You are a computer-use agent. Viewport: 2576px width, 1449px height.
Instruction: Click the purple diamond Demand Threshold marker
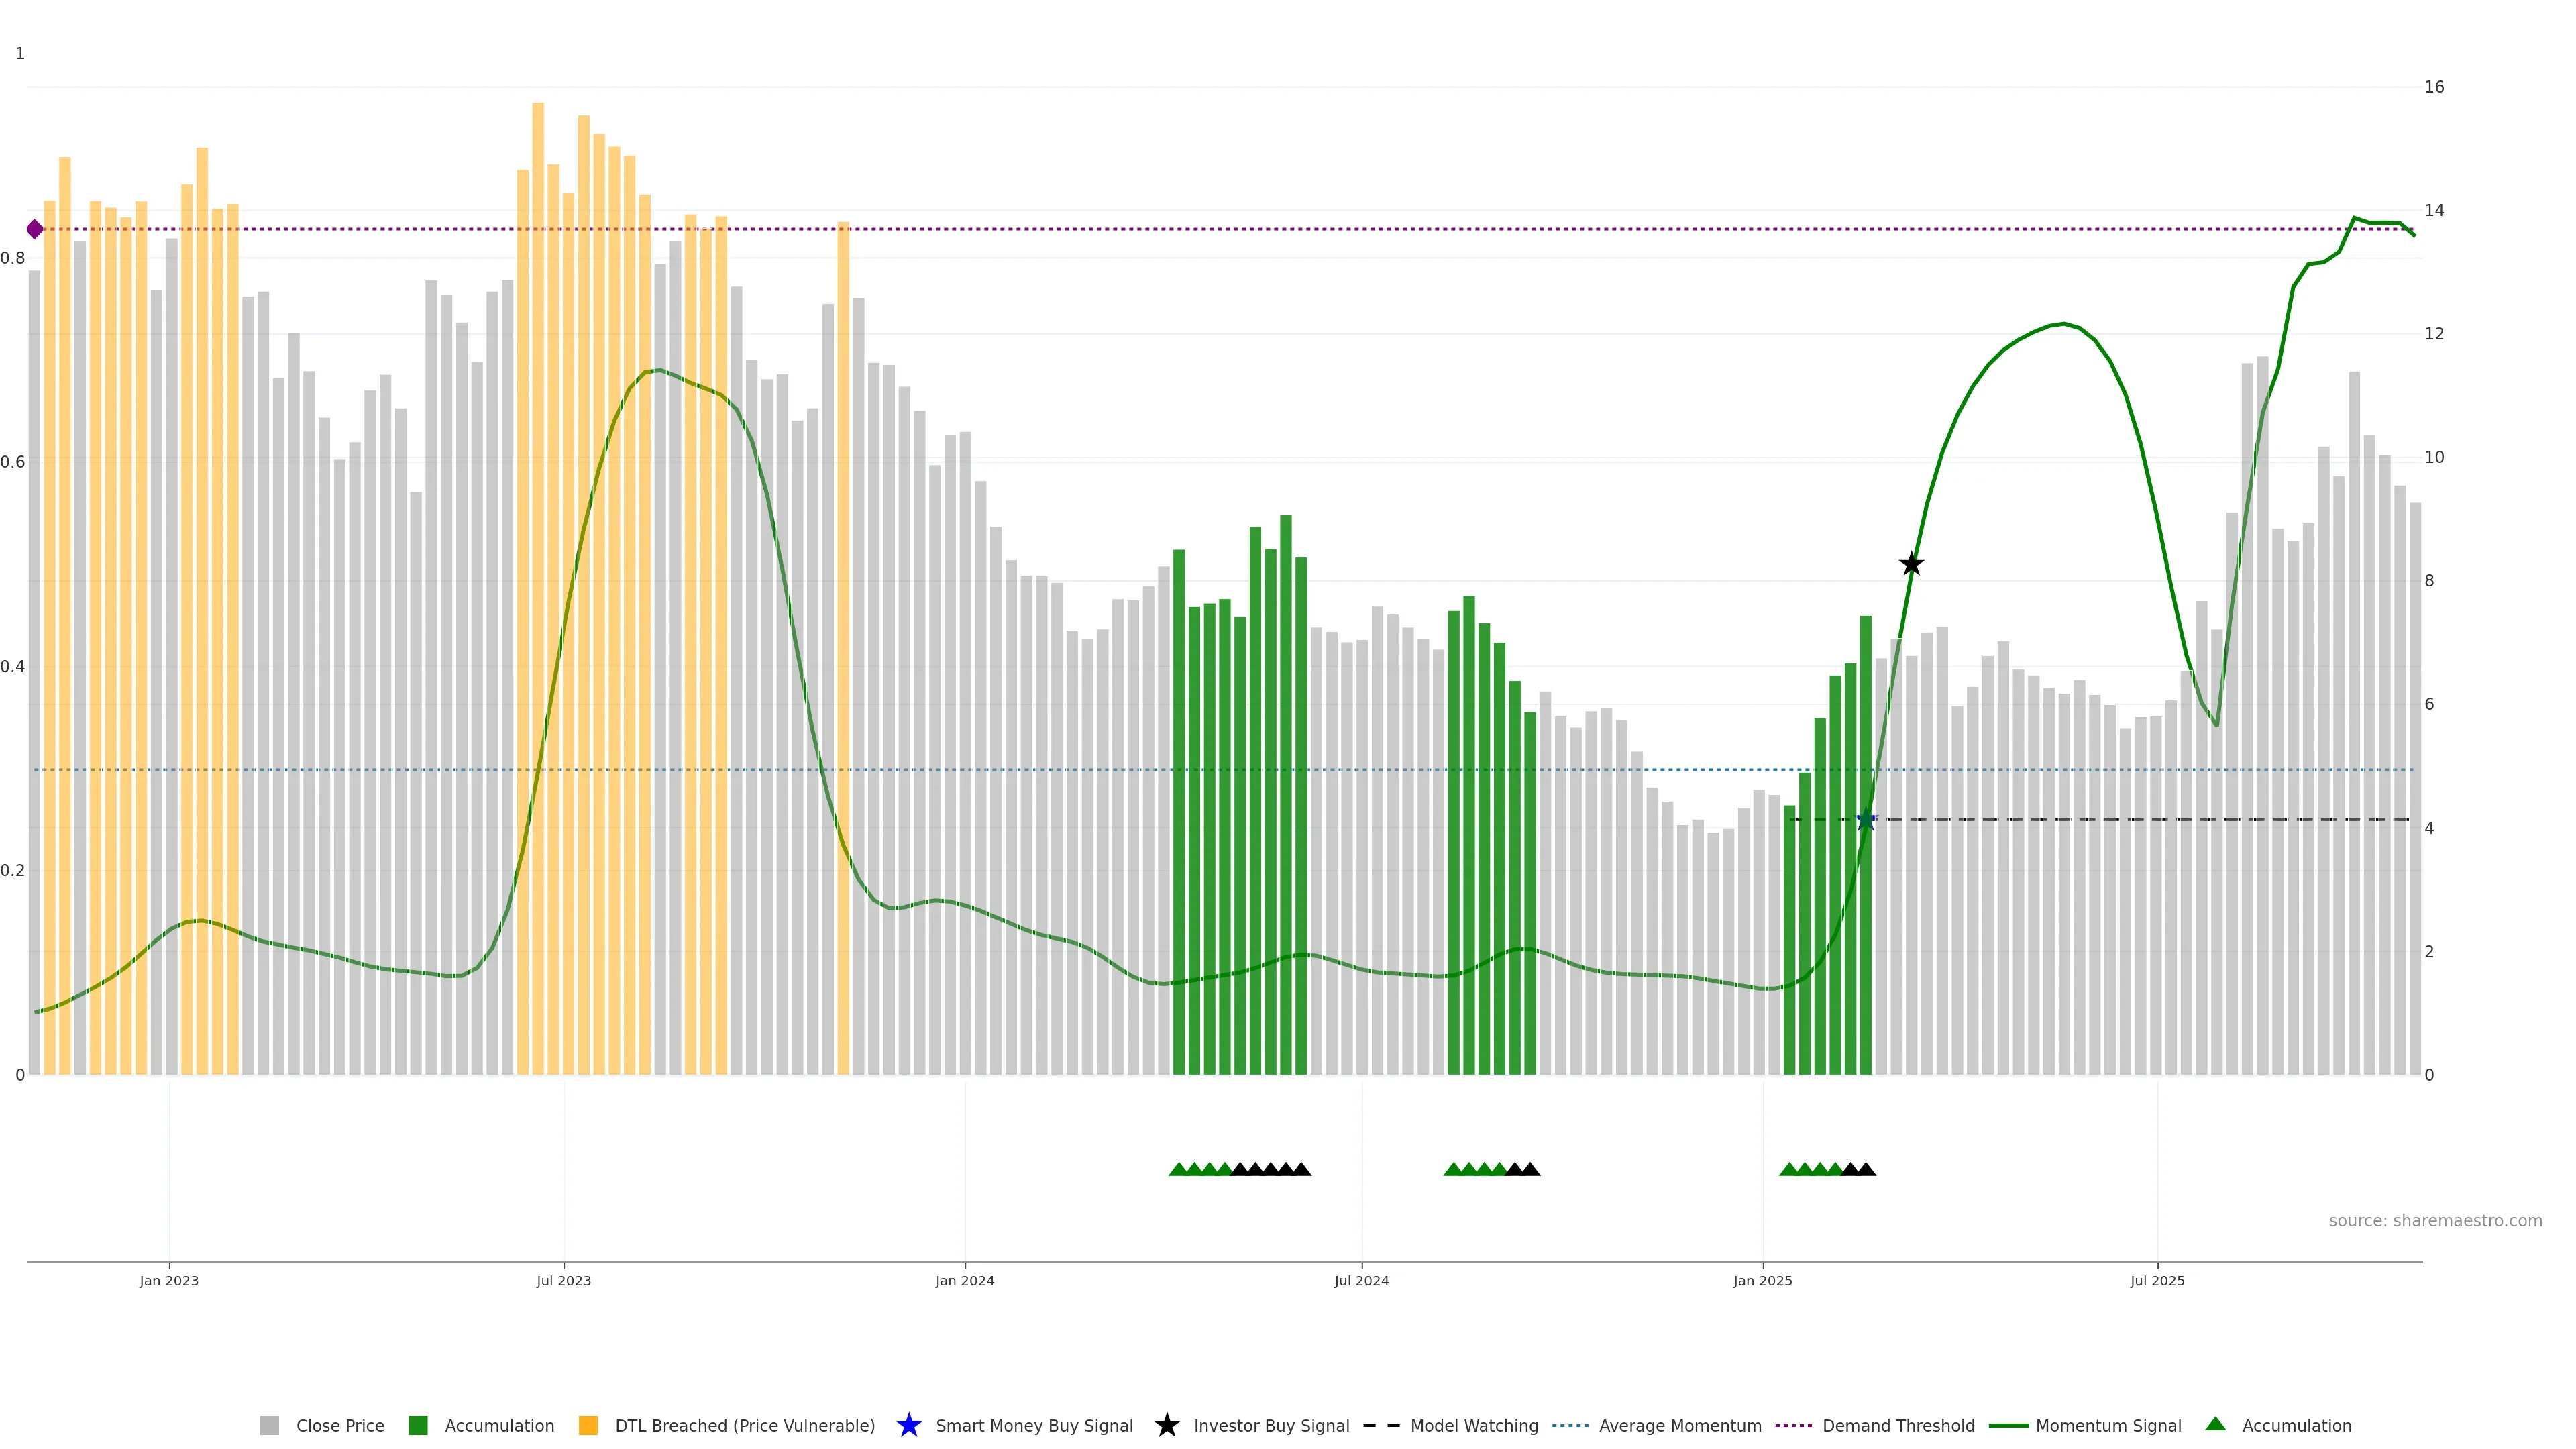coord(35,229)
